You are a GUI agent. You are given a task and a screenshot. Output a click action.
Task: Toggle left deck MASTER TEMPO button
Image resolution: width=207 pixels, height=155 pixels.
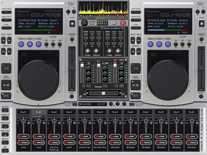(x=72, y=39)
